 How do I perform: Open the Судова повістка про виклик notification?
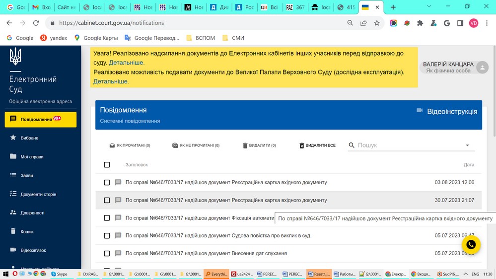click(x=217, y=236)
